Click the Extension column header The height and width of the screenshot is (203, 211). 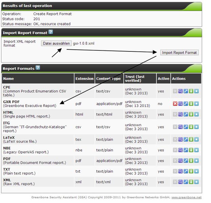coord(84,78)
